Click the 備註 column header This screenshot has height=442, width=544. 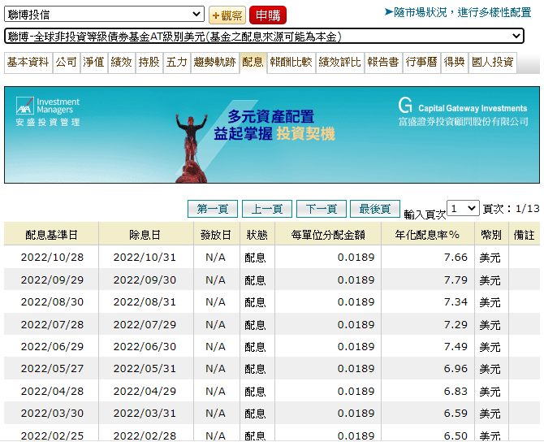point(525,235)
